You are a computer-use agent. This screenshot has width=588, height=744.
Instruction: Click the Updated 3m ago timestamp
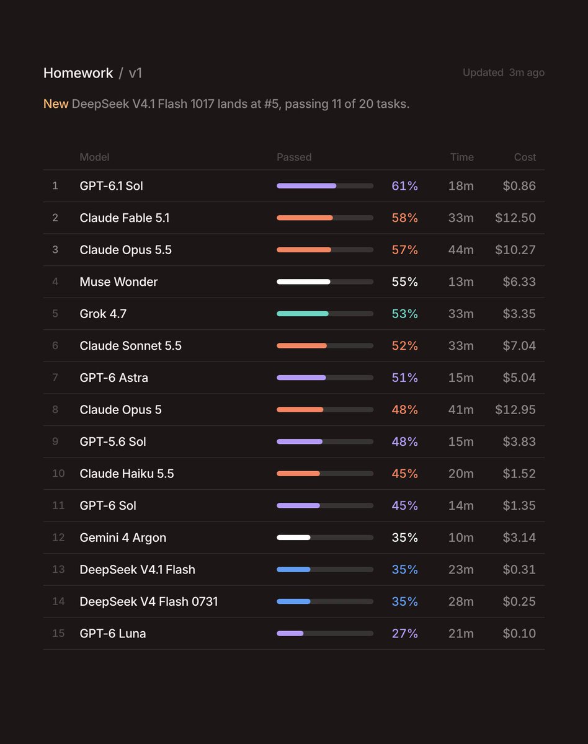click(504, 73)
